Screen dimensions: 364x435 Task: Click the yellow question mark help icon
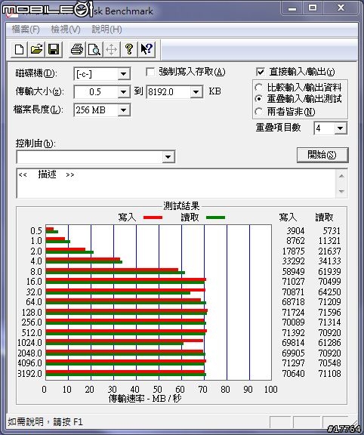coord(128,50)
